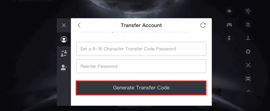
Task: Click the Reenter Password field
Action: [141, 66]
